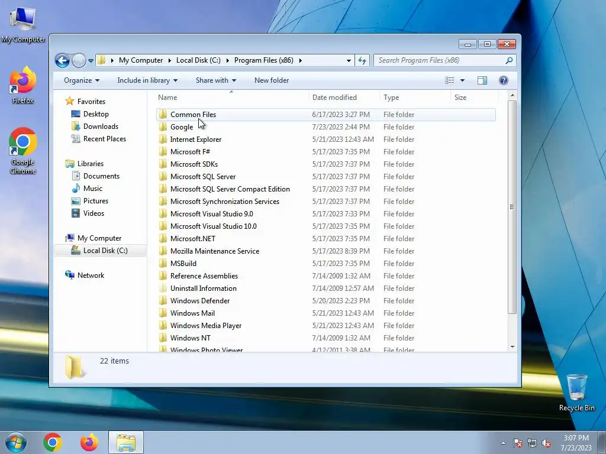Click Local Disk (C:) in the breadcrumb
606x454 pixels.
(198, 60)
